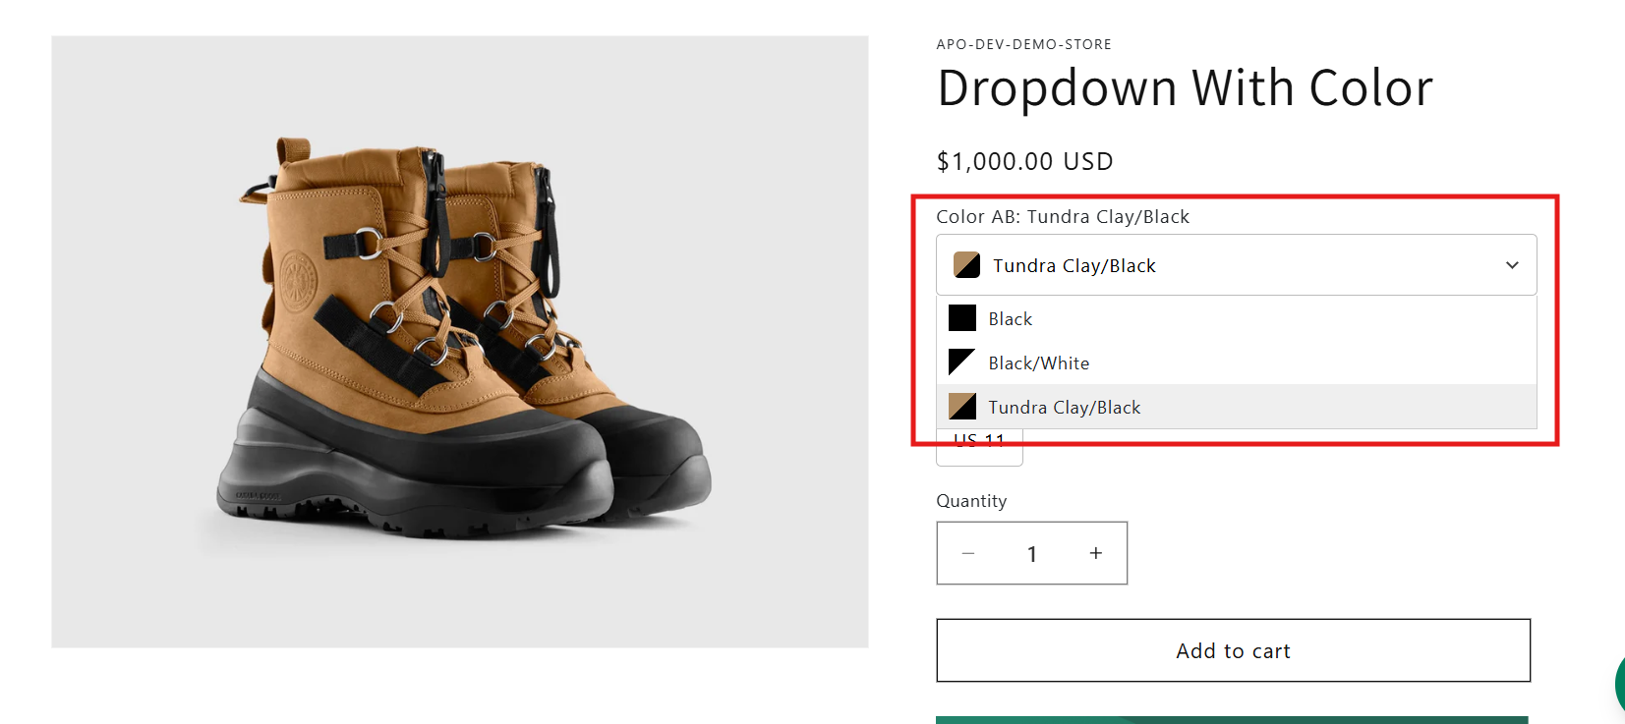Select Black/White in the color dropdown list
Viewport: 1625px width, 724px height.
(1038, 363)
